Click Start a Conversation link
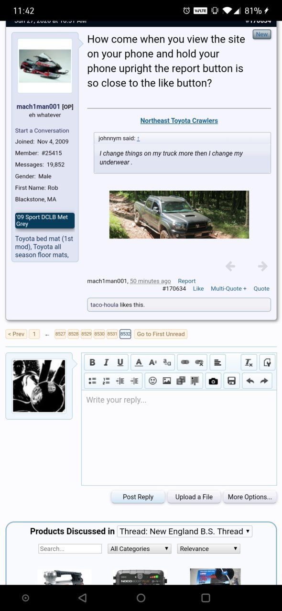The image size is (282, 611). click(42, 131)
